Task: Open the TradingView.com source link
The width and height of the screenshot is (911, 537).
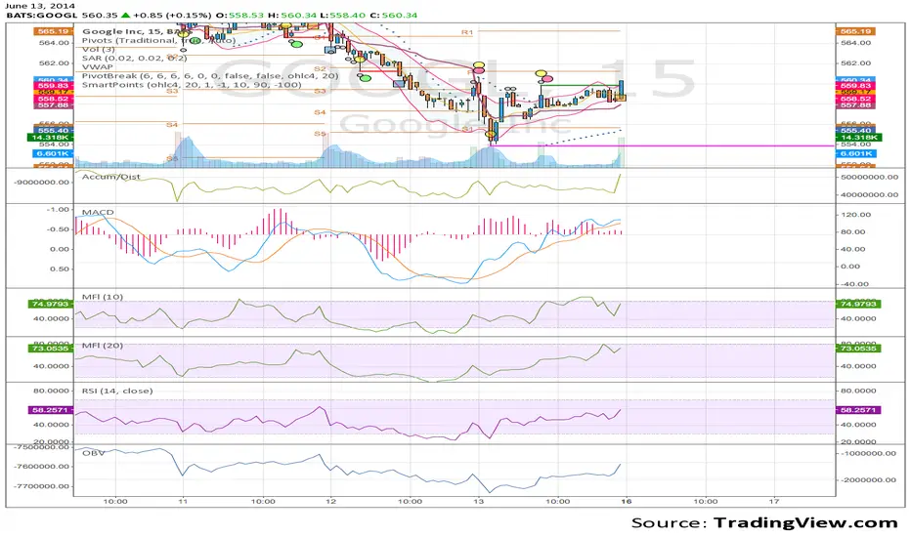Action: point(805,522)
